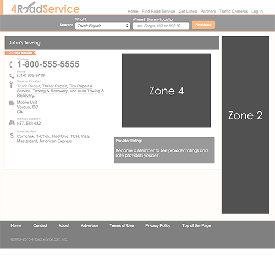Click the Zone 2 ad banner
275x257 pixels.
pyautogui.click(x=245, y=125)
